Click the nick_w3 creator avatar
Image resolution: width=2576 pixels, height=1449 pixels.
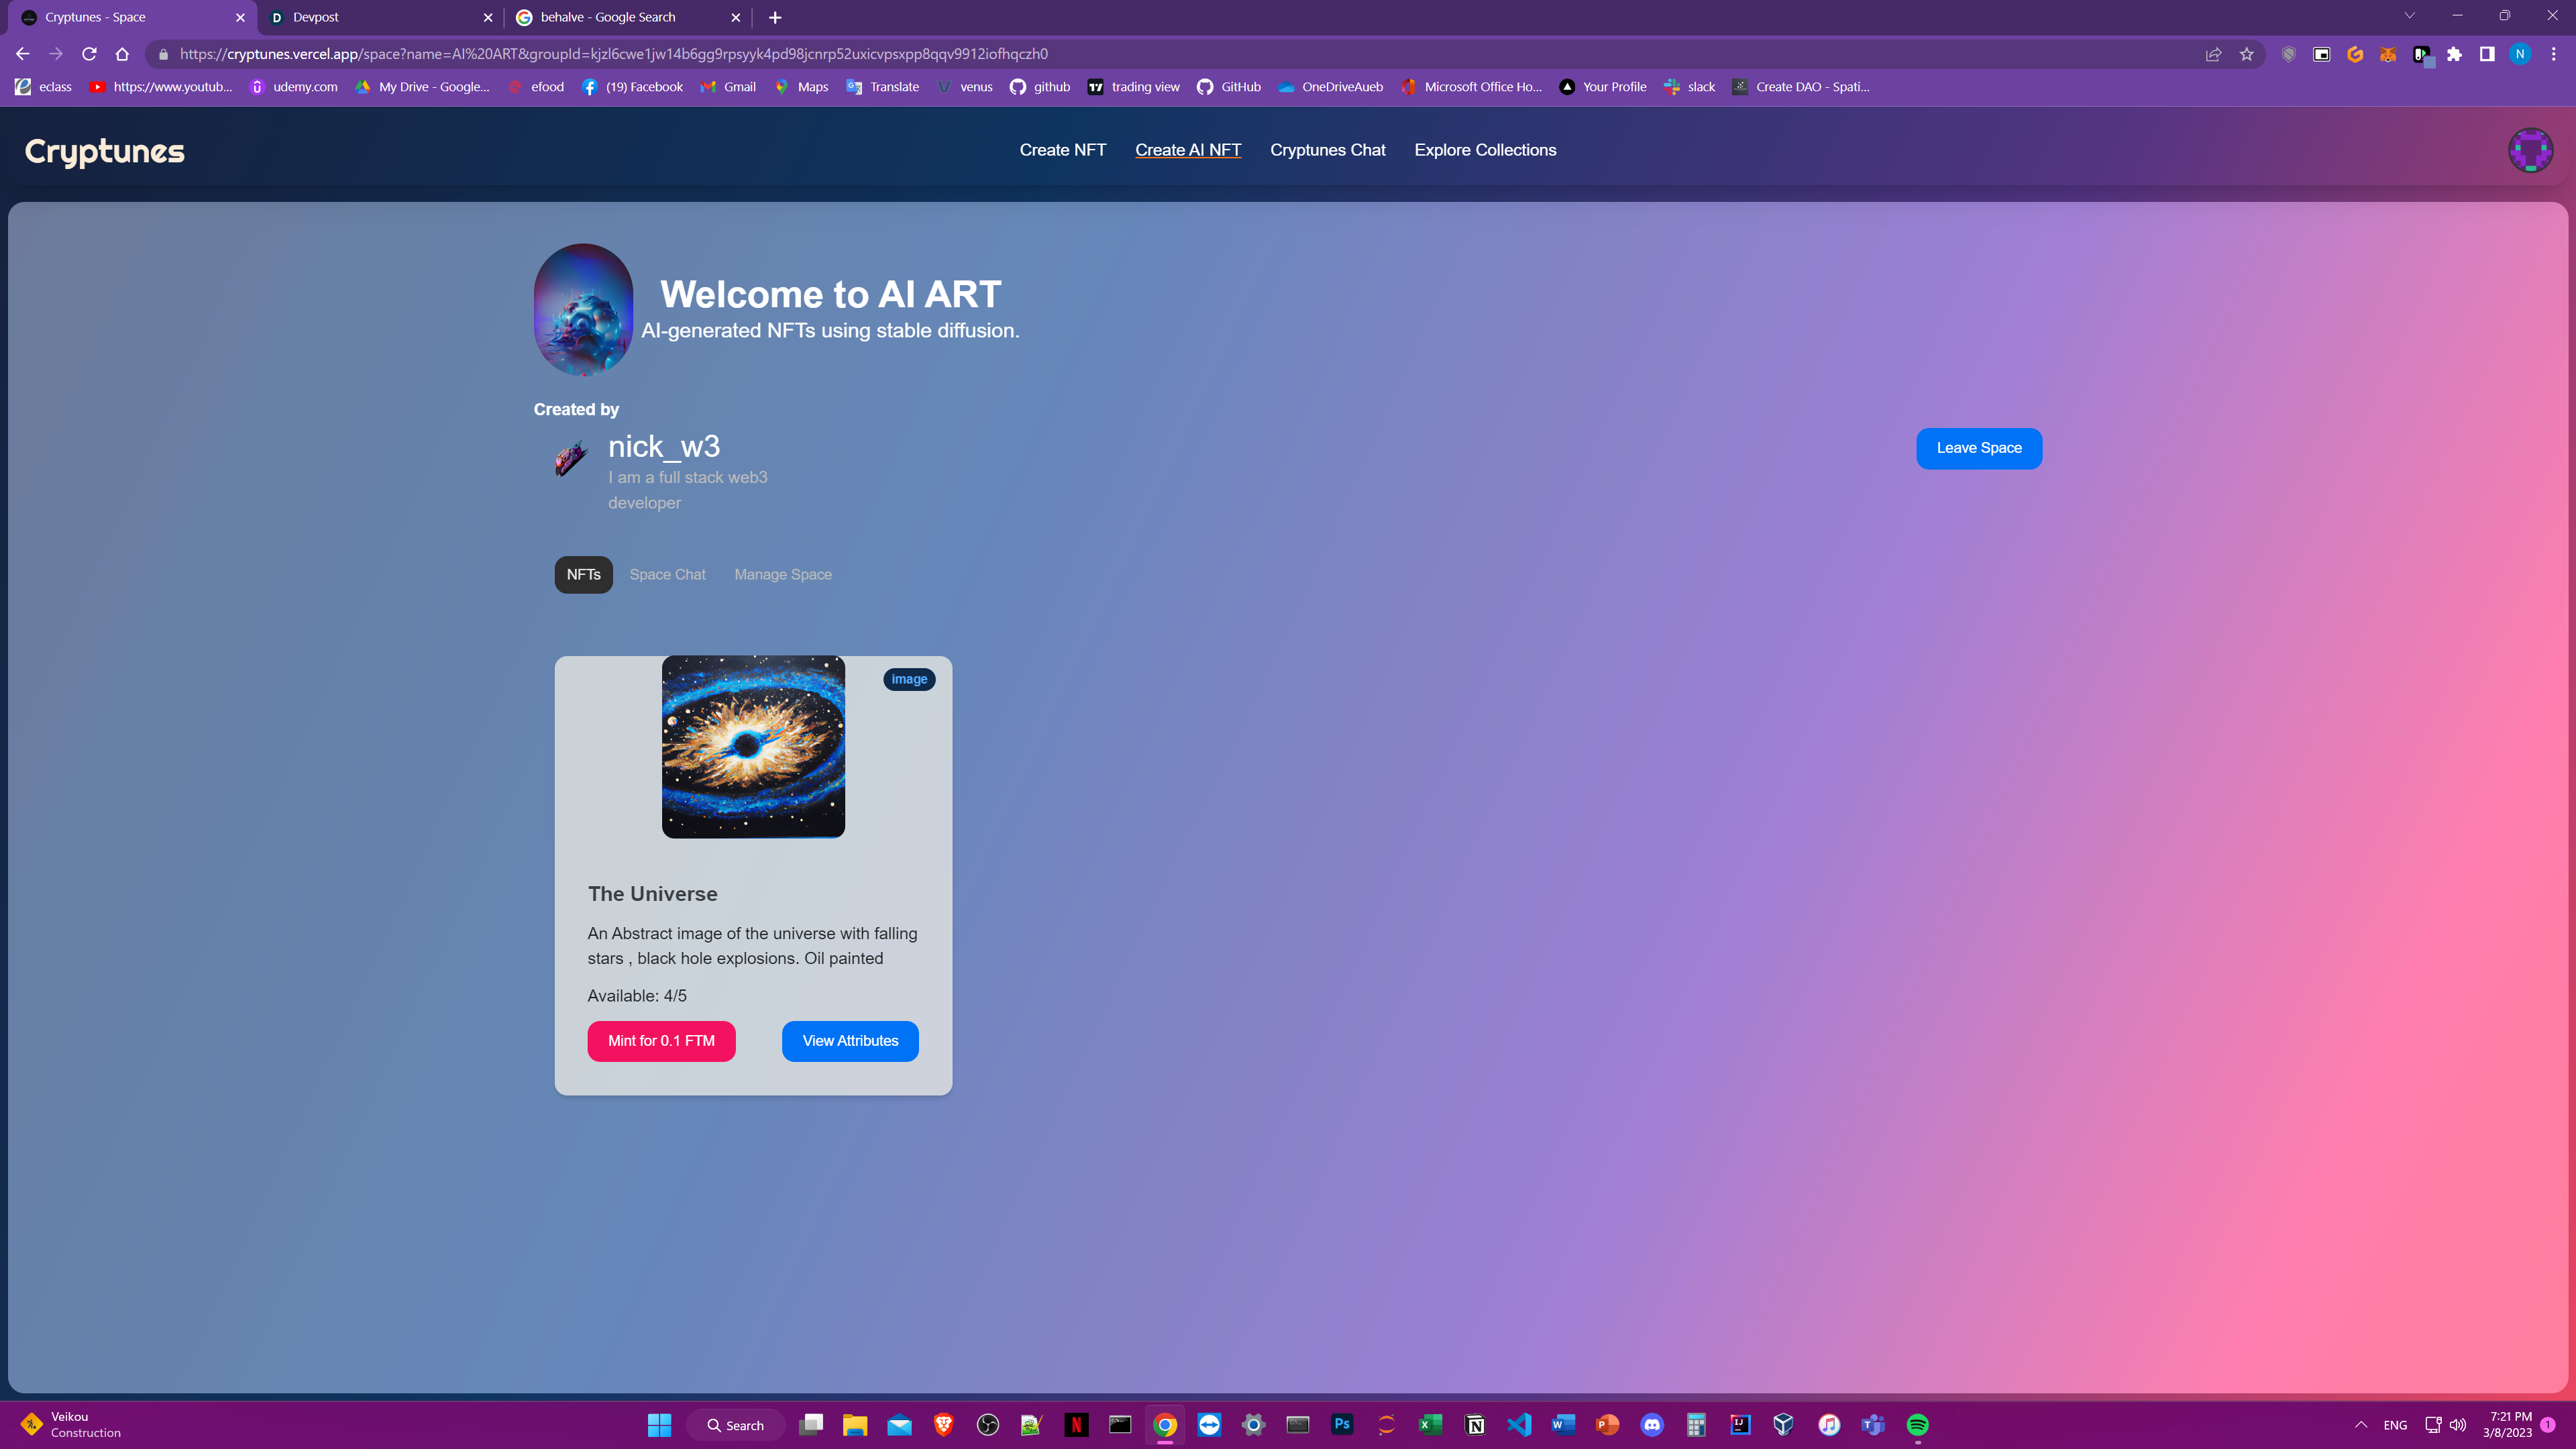[571, 459]
